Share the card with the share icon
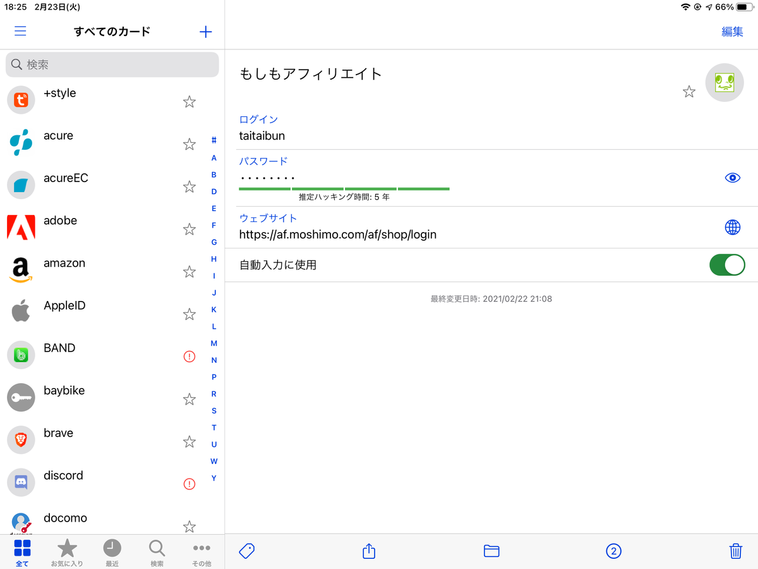The width and height of the screenshot is (758, 569). (x=369, y=551)
